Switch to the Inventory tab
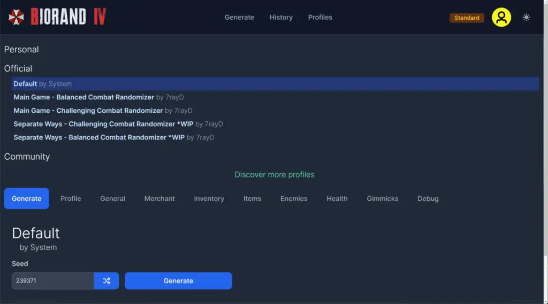Image resolution: width=548 pixels, height=304 pixels. tap(209, 198)
